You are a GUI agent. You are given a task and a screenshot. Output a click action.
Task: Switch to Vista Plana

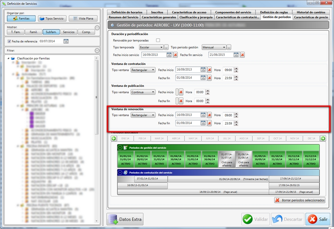(x=83, y=18)
